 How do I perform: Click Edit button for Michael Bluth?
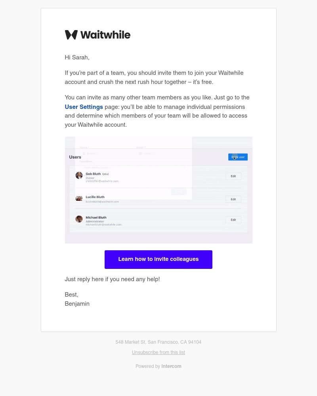233,220
